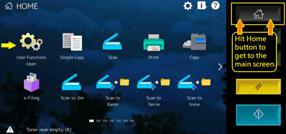The image size is (286, 134).
Task: Select the Print icon
Action: (154, 43)
